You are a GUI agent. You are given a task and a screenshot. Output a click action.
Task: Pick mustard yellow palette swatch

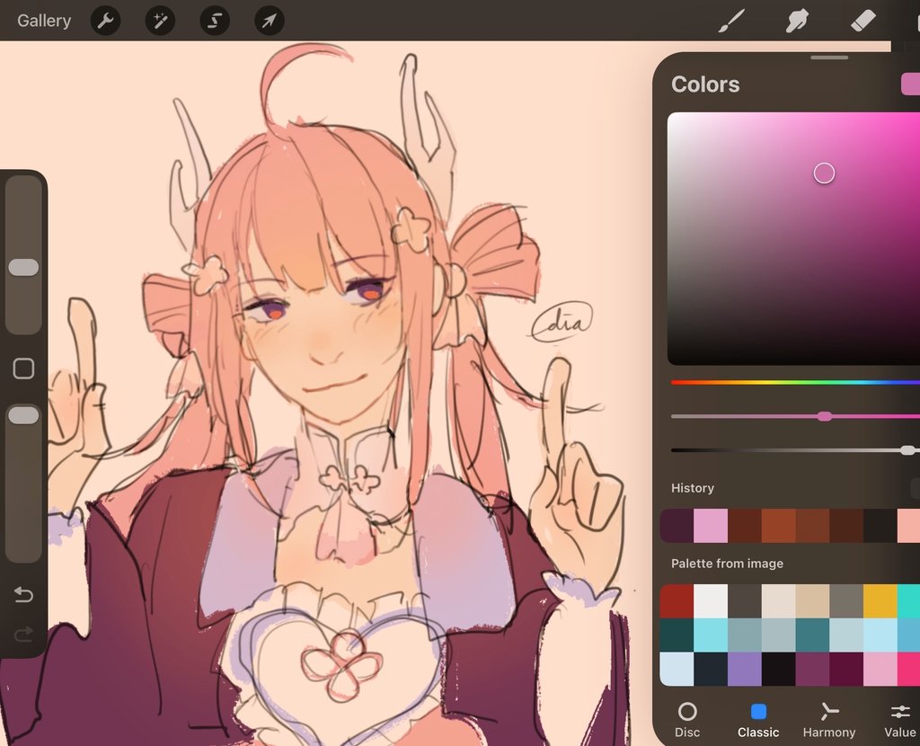tap(880, 601)
